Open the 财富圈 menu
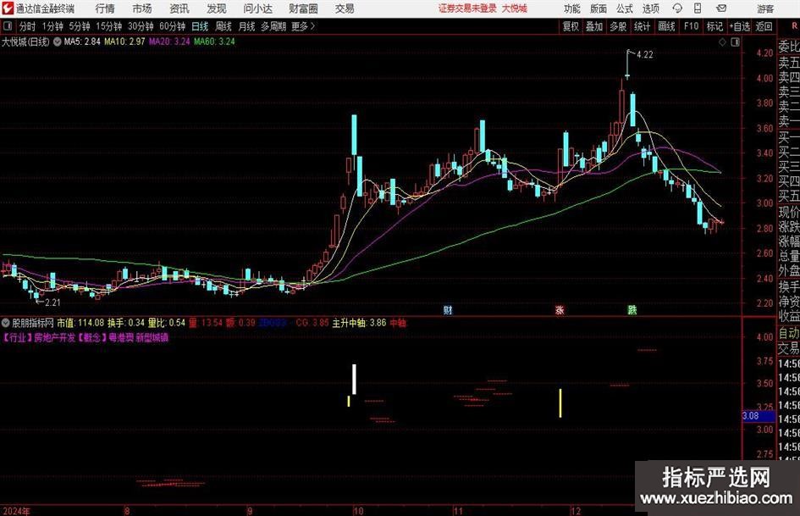The image size is (800, 516). 303,8
